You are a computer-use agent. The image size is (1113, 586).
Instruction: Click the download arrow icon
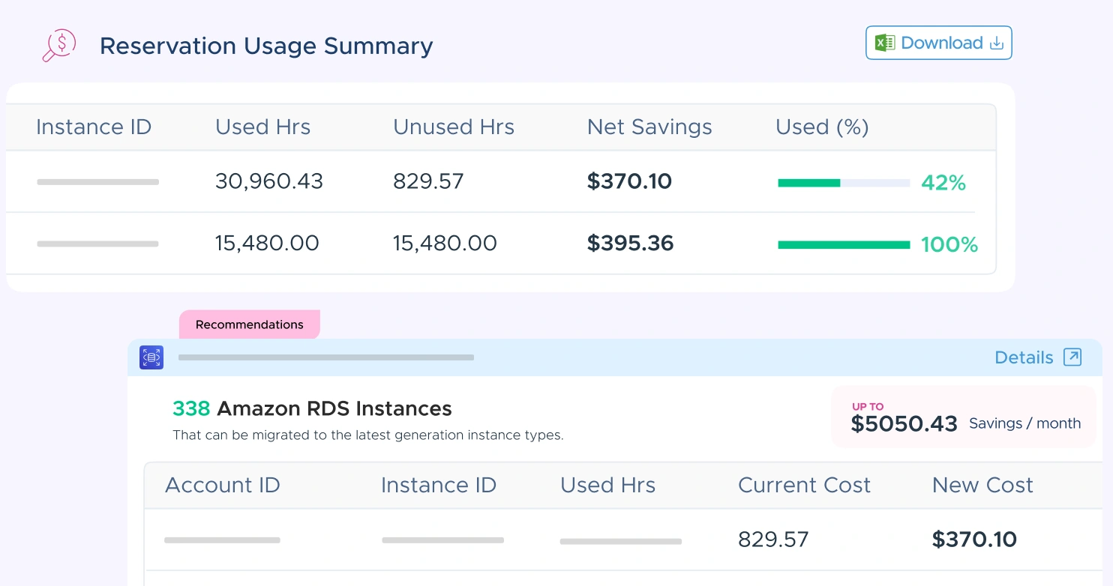pos(996,43)
